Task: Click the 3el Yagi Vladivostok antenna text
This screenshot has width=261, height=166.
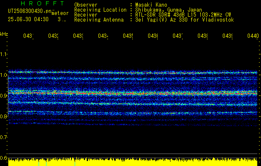Action: pos(185,20)
